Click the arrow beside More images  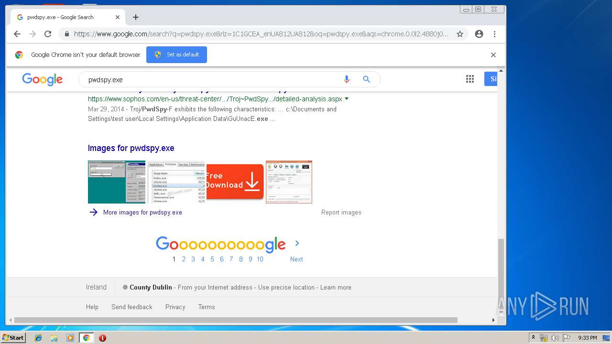coord(94,212)
